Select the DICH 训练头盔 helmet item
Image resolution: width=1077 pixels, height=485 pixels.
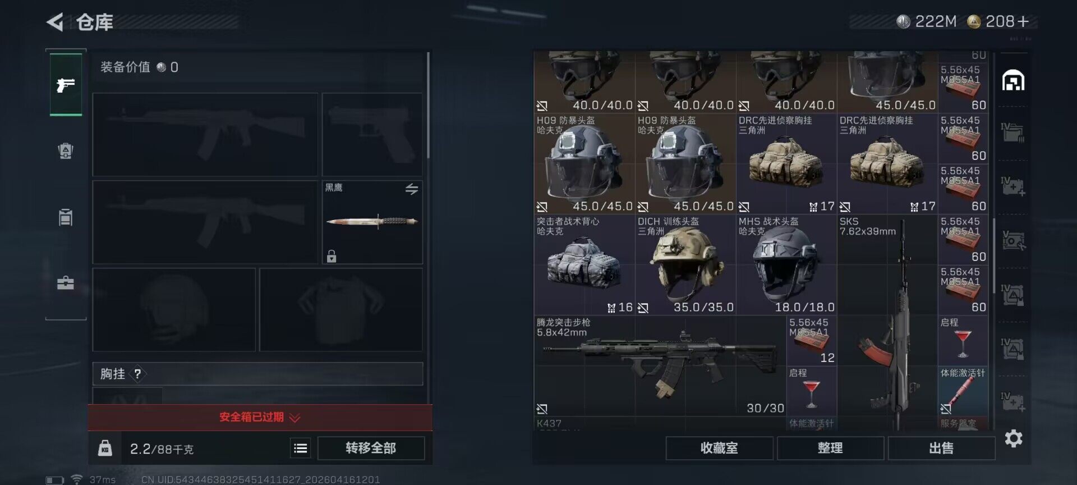[685, 264]
